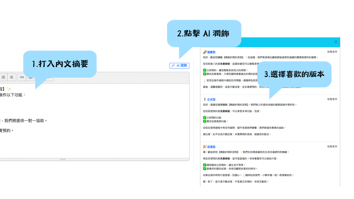This screenshot has width=354, height=199.
Task: Insert a hyperlink using the link icon
Action: 22,77
